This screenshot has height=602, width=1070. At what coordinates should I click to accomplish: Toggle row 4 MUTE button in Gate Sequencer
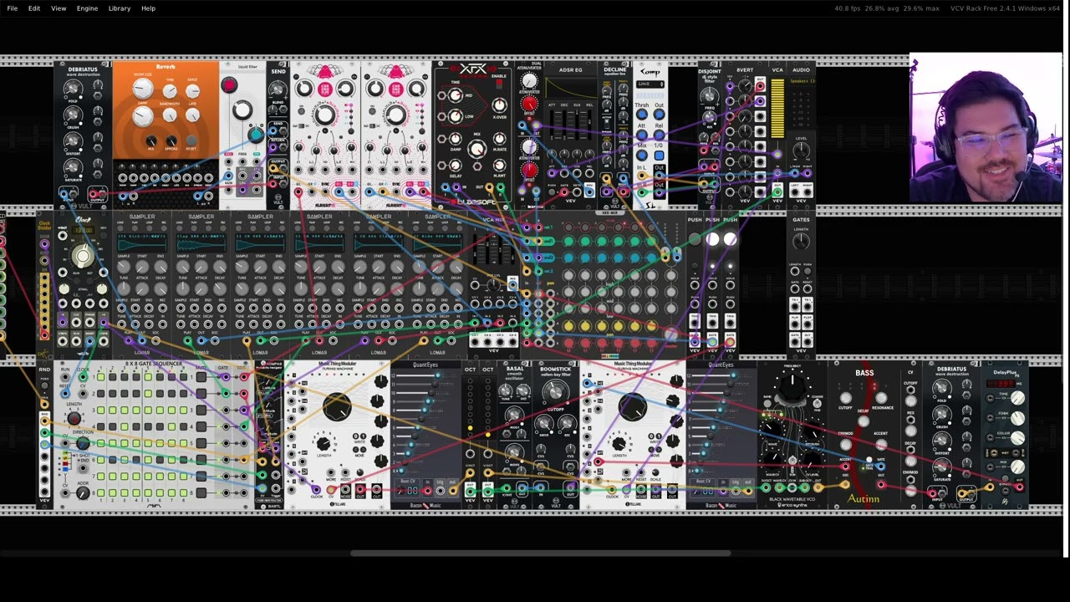(201, 426)
